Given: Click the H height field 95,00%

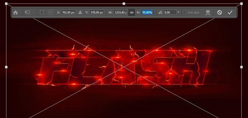Looking at the screenshot, I should [148, 12].
